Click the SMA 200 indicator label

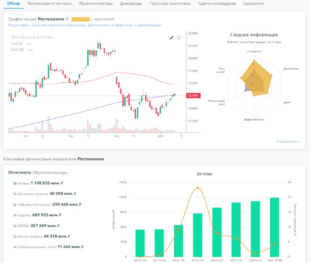[17, 50]
